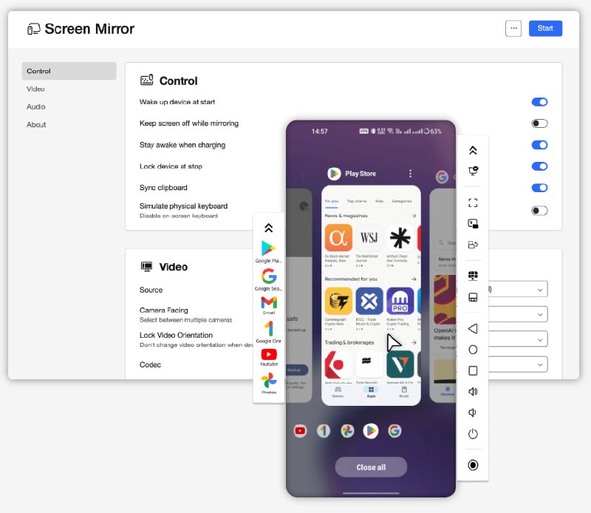Tap the volume down speaker icon
This screenshot has height=513, width=591.
pos(473,413)
